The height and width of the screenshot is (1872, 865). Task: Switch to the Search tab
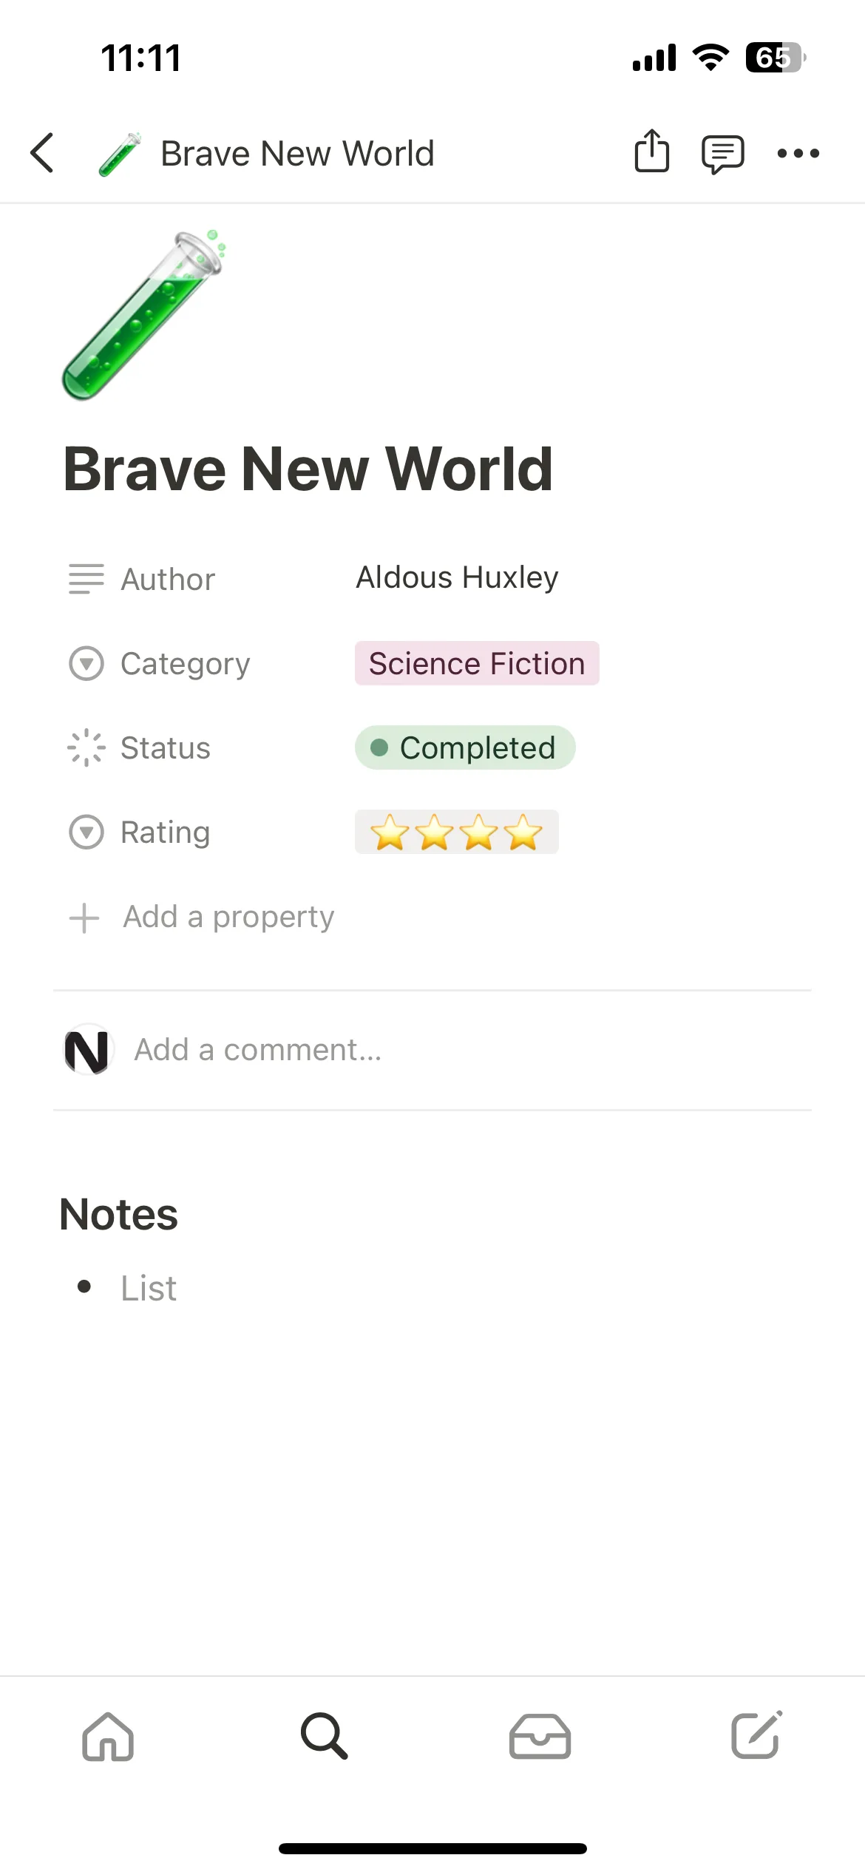324,1735
